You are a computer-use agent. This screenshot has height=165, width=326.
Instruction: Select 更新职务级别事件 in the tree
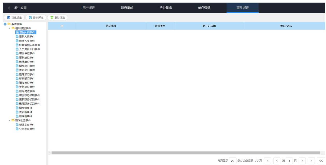click(30, 99)
